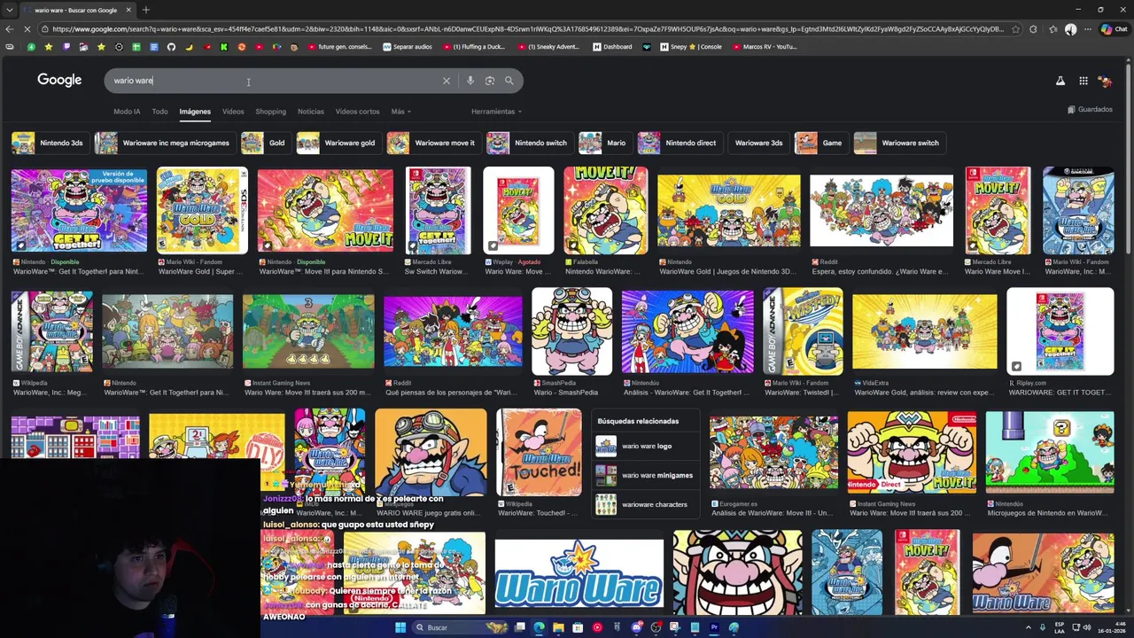Open Marcos RV YouTube bookmark

click(765, 47)
